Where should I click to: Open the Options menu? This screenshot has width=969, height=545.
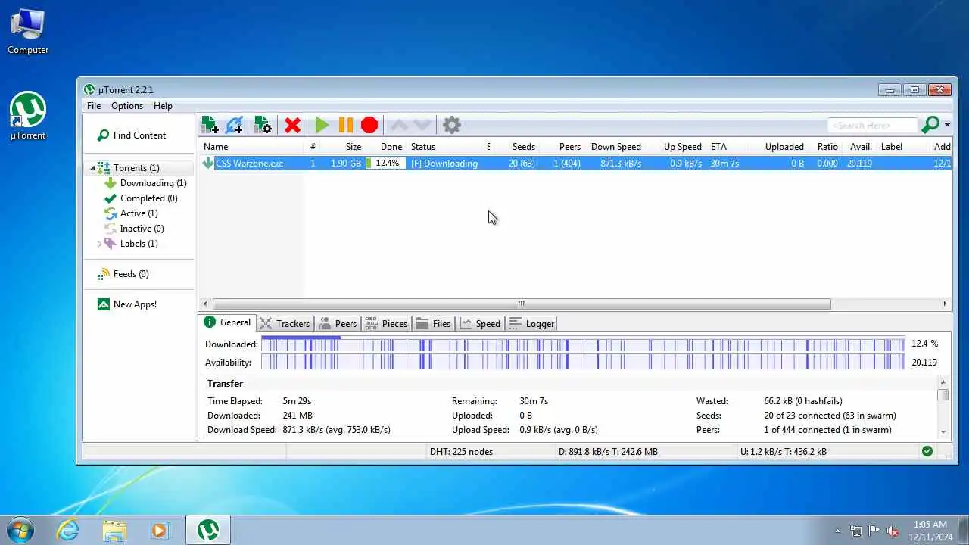click(127, 106)
